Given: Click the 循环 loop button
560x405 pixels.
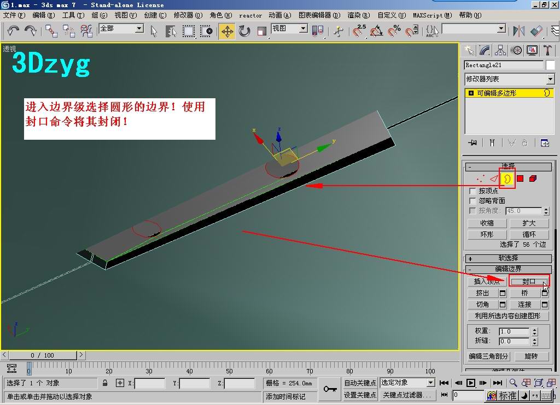Looking at the screenshot, I should (529, 234).
